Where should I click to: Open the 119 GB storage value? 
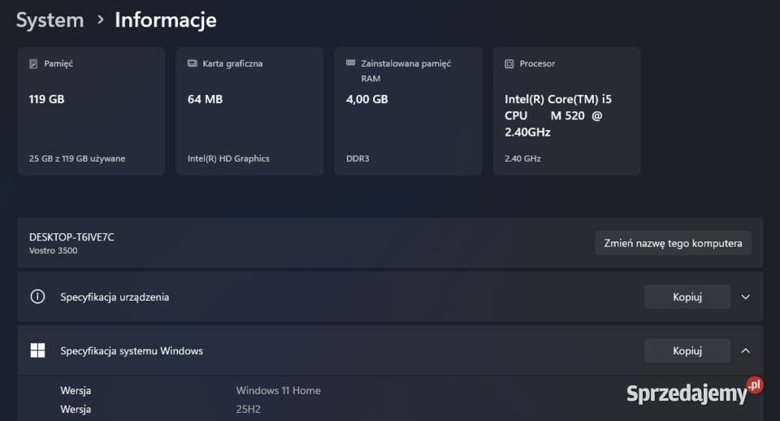click(x=46, y=99)
